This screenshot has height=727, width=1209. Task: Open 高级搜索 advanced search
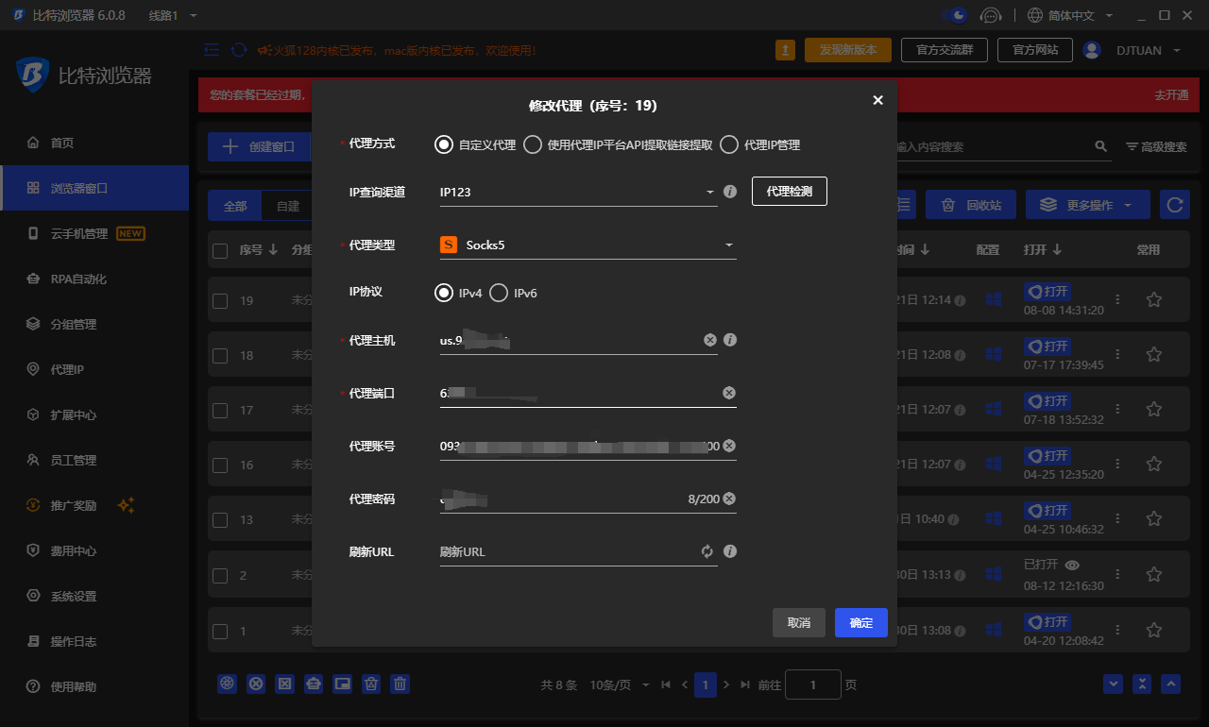1156,146
